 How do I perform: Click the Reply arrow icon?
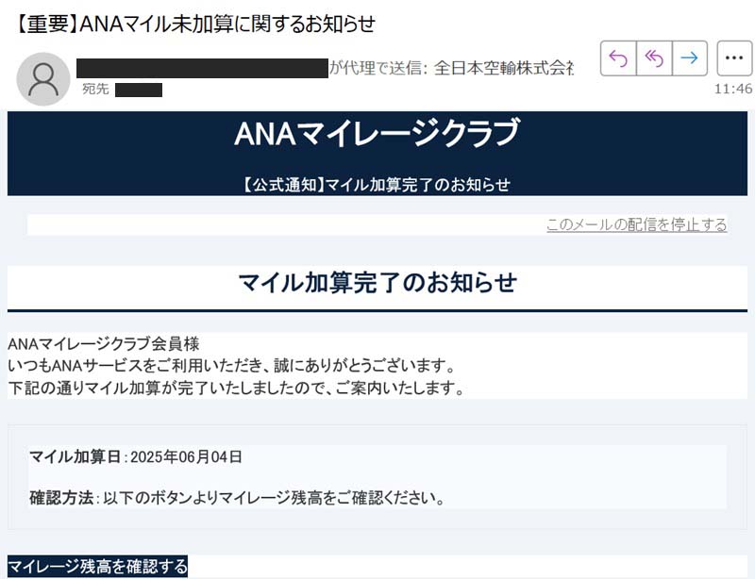pos(618,58)
